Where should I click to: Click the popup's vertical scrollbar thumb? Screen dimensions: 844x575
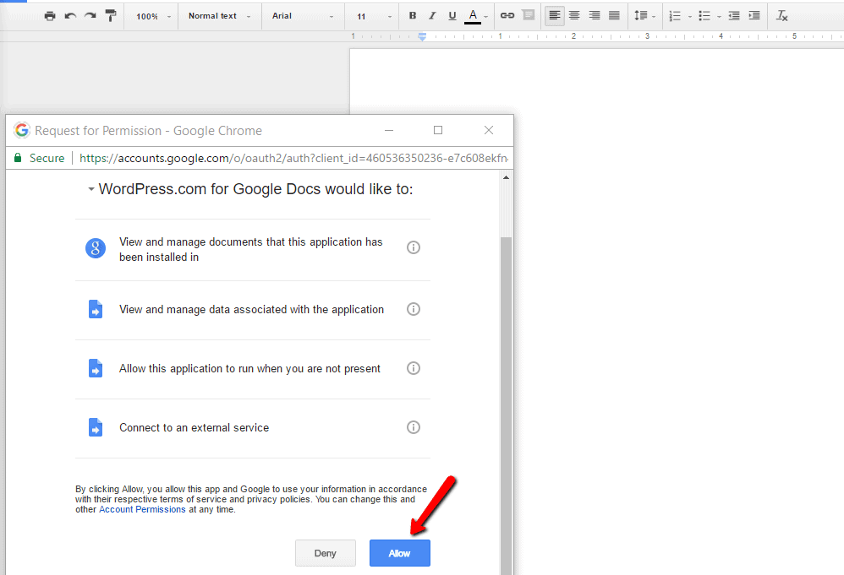[x=506, y=406]
